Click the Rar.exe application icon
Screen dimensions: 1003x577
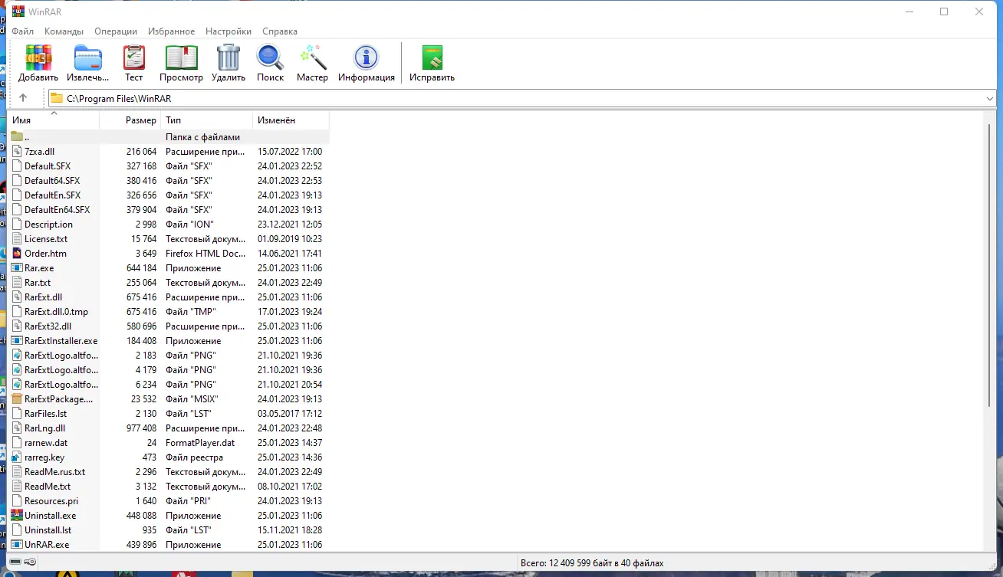pyautogui.click(x=17, y=268)
